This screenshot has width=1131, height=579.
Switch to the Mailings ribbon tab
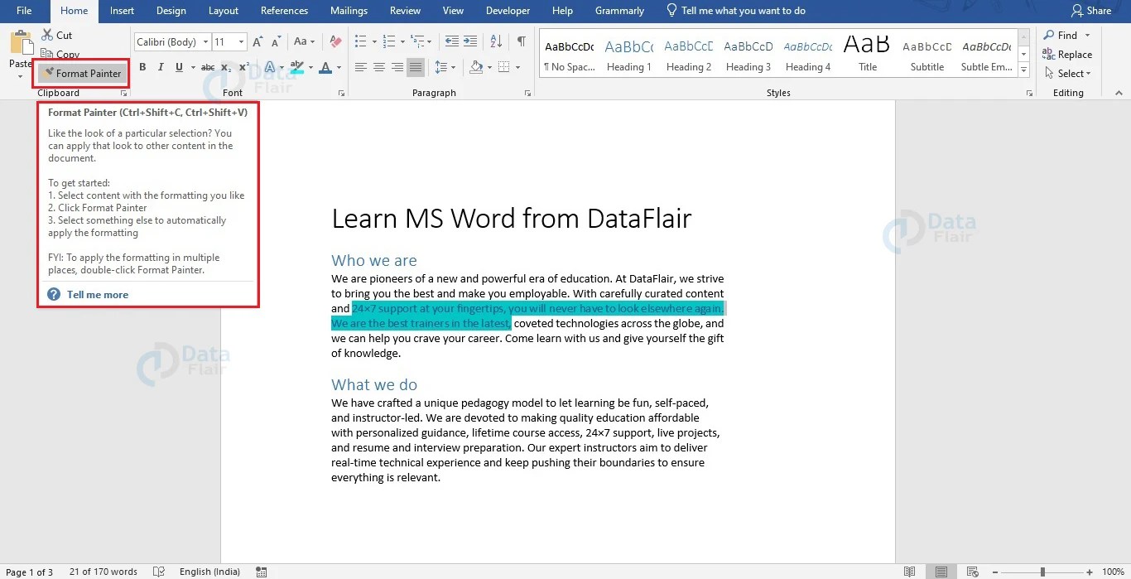[x=348, y=11]
